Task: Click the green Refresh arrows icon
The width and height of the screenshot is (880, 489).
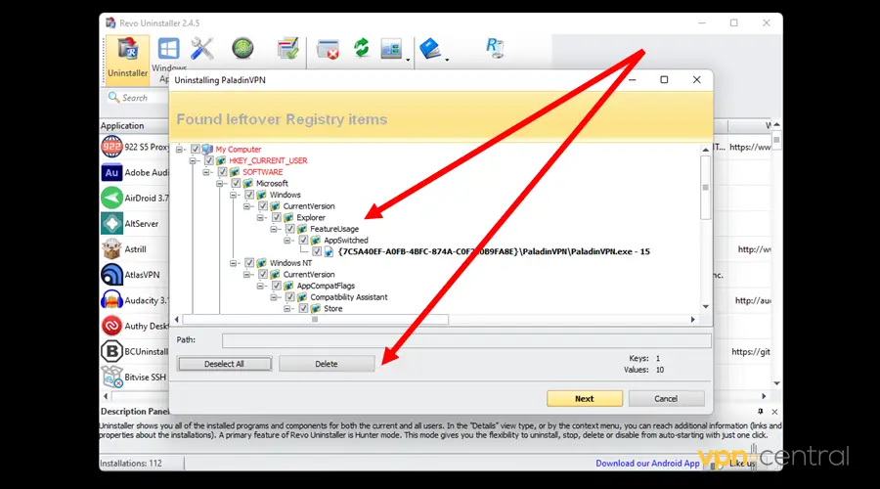Action: point(361,48)
